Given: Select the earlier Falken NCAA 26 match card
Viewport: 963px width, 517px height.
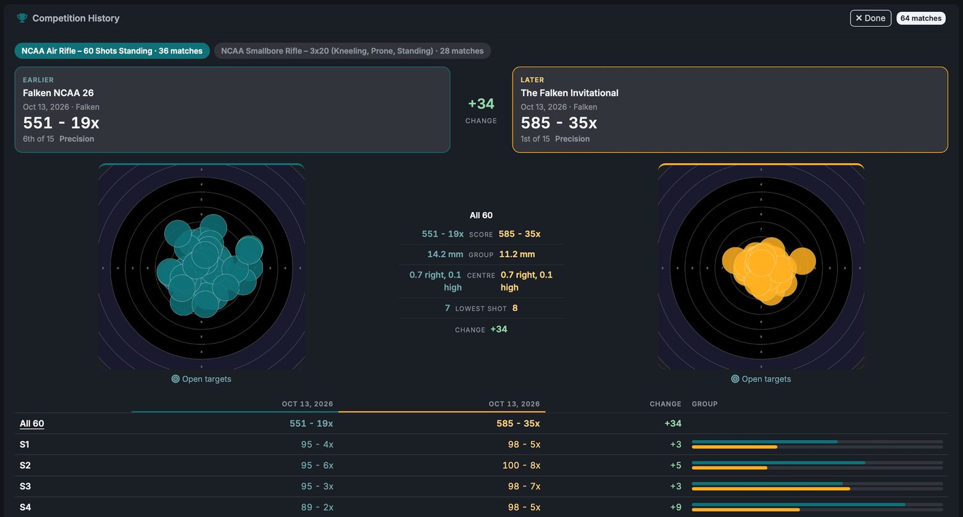Looking at the screenshot, I should pos(232,110).
